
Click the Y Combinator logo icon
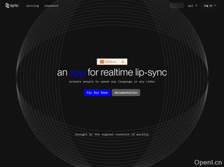click(102, 62)
